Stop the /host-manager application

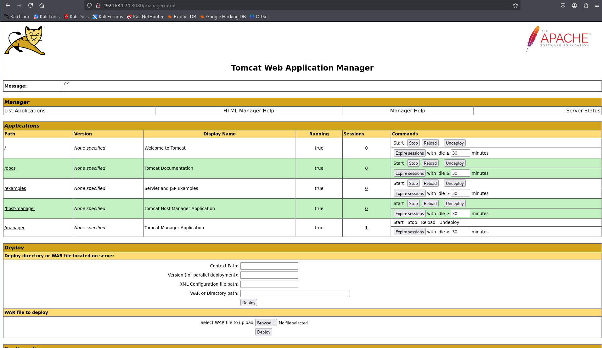click(x=413, y=203)
